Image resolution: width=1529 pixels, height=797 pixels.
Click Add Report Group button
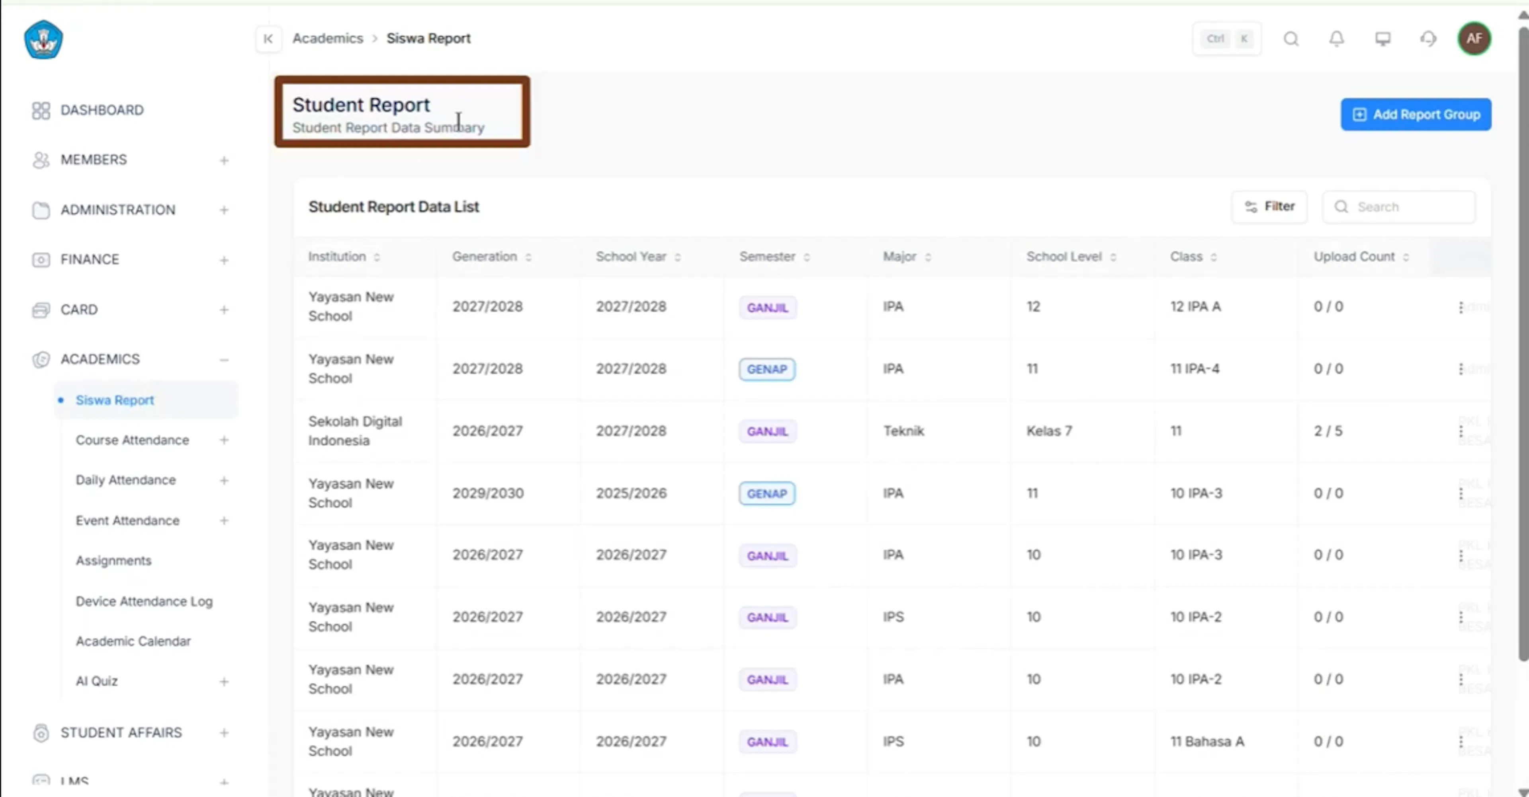point(1416,115)
